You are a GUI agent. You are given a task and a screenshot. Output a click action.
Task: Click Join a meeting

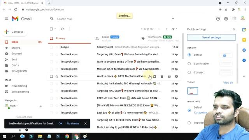coord(20,92)
